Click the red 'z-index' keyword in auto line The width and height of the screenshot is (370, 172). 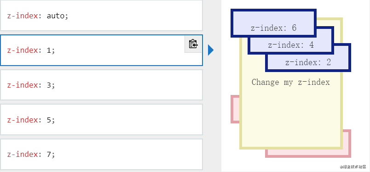(x=23, y=16)
